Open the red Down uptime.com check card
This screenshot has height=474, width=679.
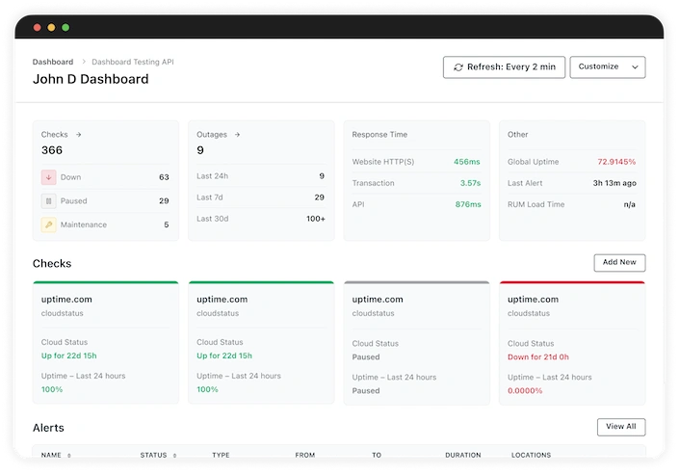pos(571,342)
